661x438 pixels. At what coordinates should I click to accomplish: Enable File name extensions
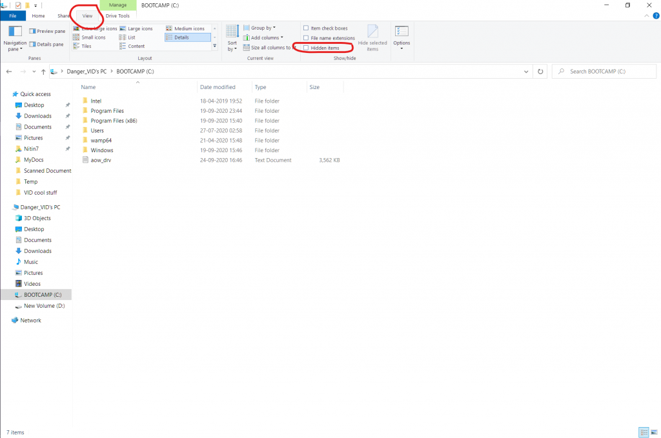tap(329, 38)
